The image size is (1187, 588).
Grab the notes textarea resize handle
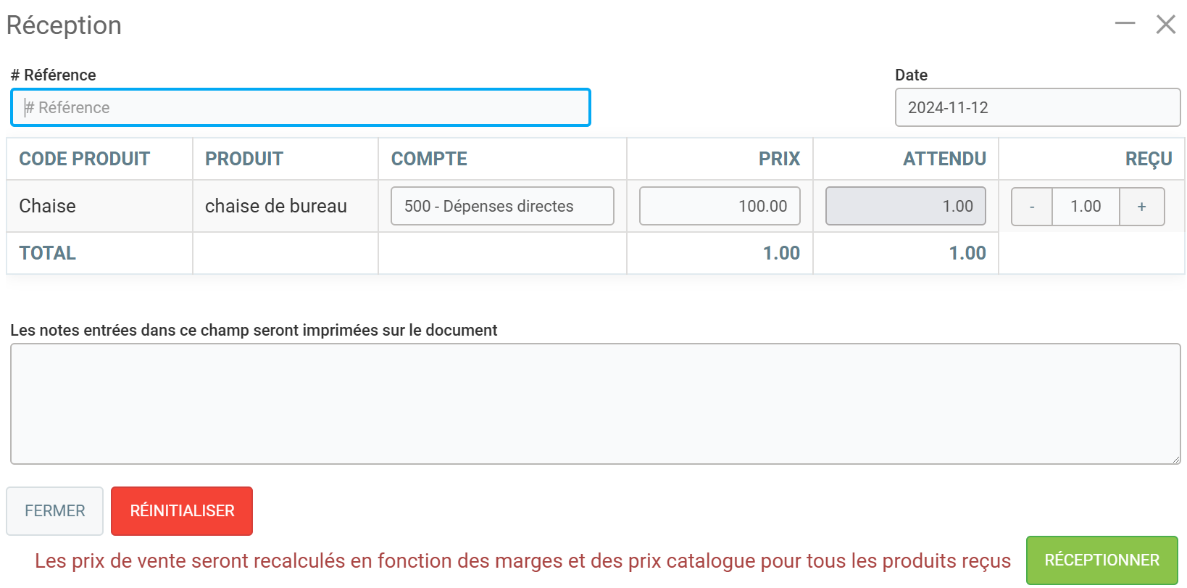[x=1177, y=460]
